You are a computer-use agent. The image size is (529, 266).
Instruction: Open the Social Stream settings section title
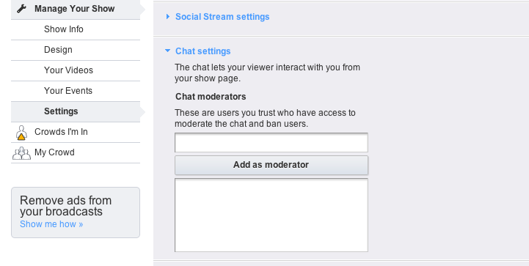pyautogui.click(x=222, y=17)
